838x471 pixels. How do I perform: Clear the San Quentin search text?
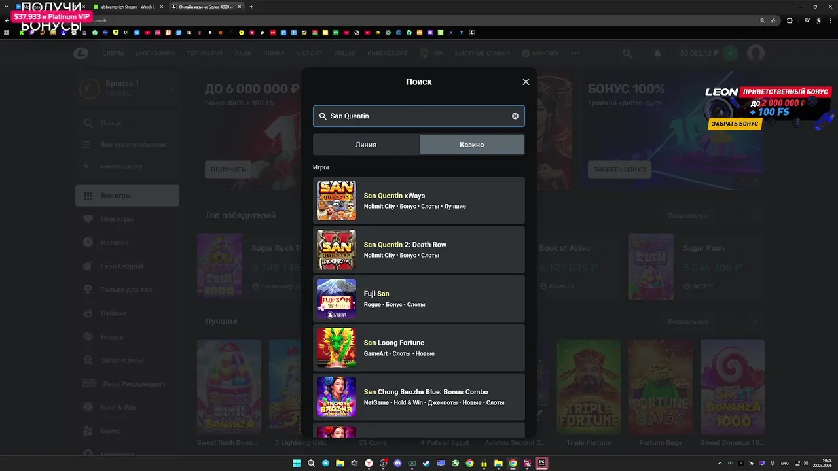pos(515,116)
